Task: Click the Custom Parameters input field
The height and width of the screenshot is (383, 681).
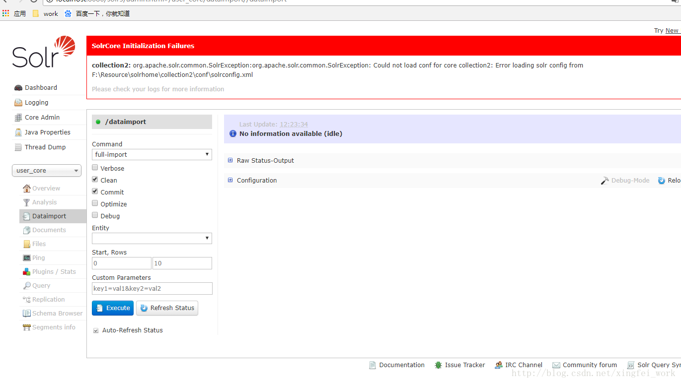Action: coord(152,289)
